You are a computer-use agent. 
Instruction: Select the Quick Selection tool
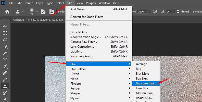[5, 46]
